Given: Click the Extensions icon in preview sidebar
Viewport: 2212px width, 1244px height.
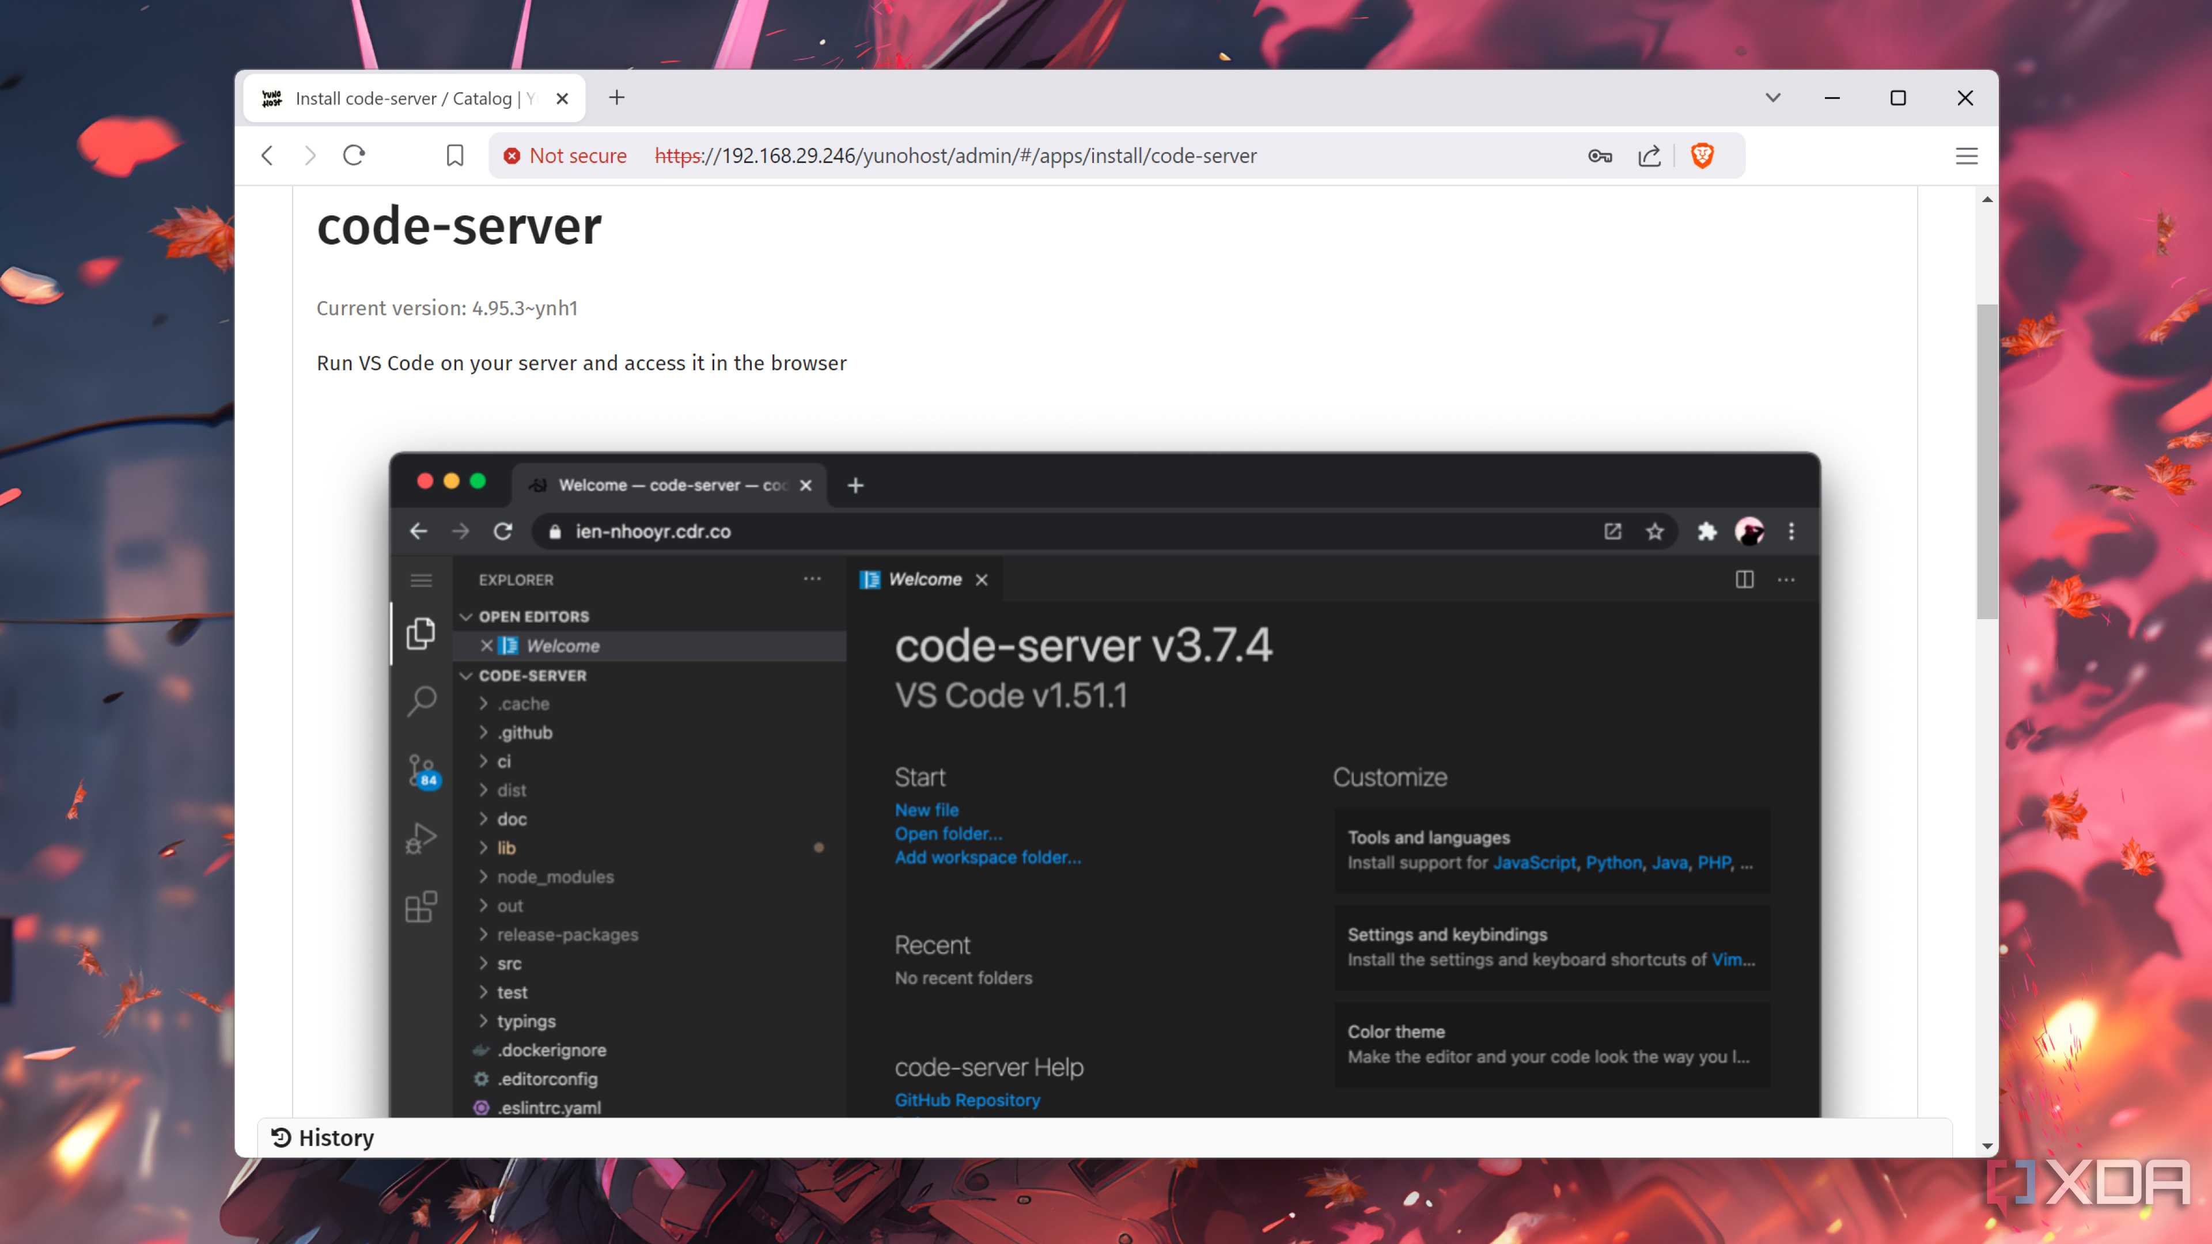Looking at the screenshot, I should pyautogui.click(x=421, y=907).
